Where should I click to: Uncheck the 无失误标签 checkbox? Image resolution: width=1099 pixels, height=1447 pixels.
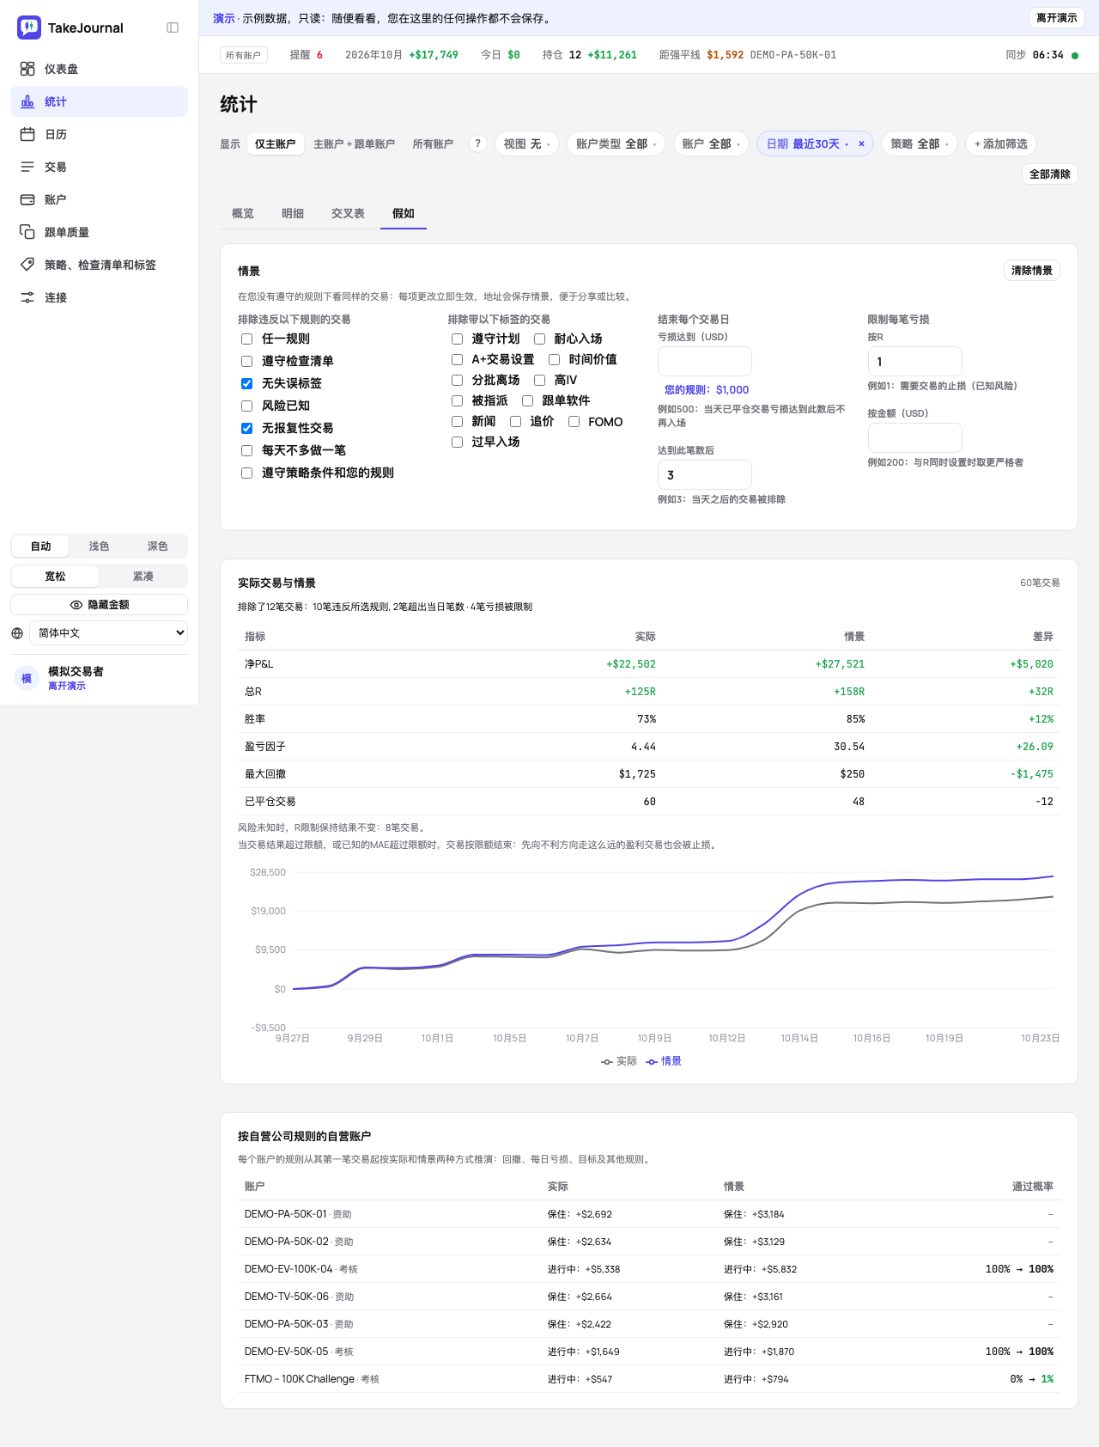247,384
